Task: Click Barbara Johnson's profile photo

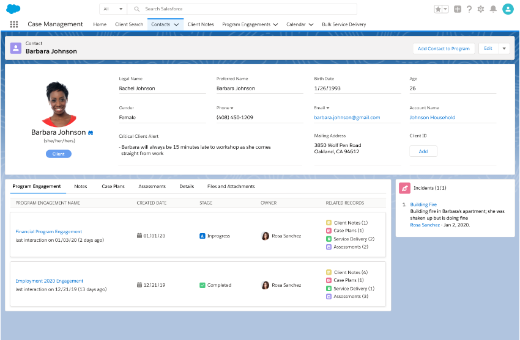Action: pyautogui.click(x=59, y=104)
